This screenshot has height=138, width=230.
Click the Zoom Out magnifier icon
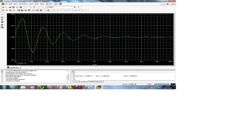[x=7, y=10]
